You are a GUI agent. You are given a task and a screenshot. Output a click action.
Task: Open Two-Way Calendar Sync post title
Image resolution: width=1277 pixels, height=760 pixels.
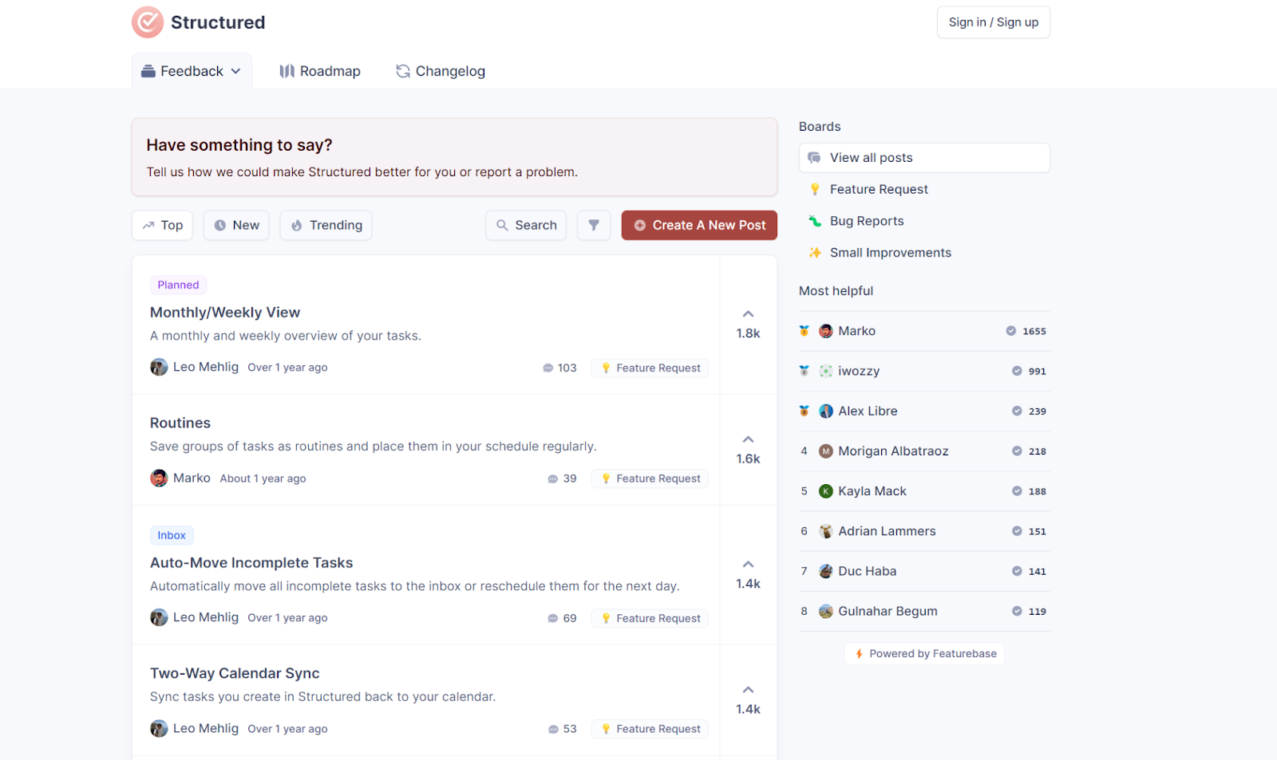(235, 673)
